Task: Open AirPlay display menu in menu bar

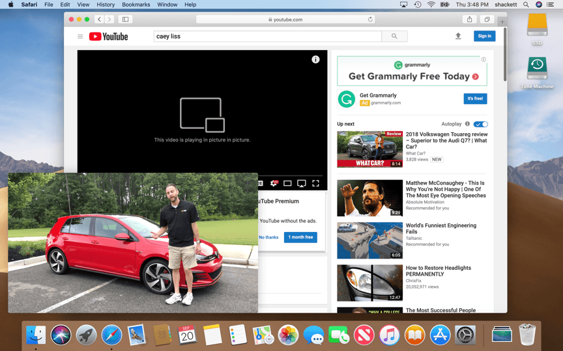Action: pyautogui.click(x=403, y=5)
